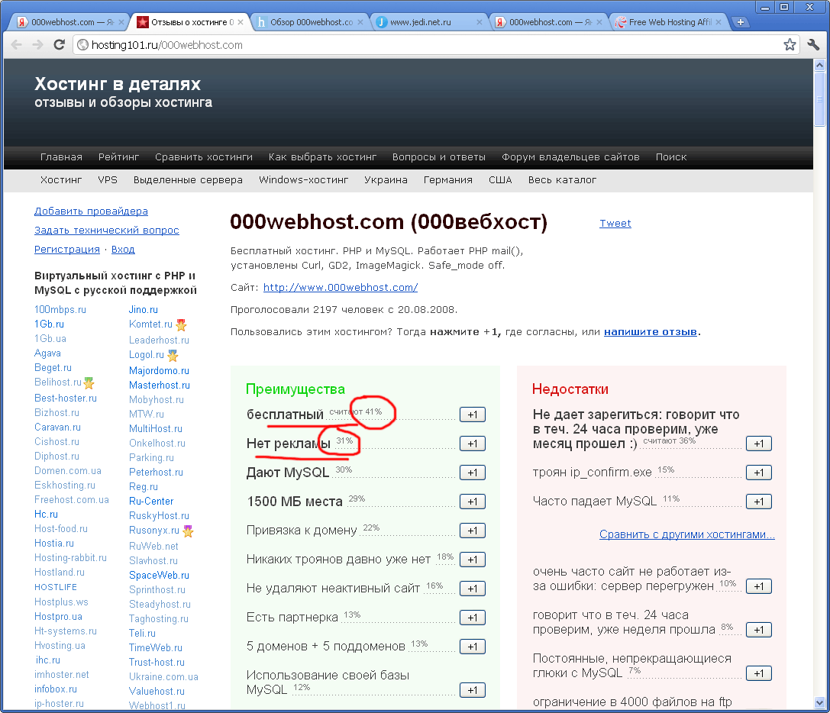This screenshot has height=713, width=830.
Task: Vote +1 for '5 доменов + 5 поддоменов'
Action: click(473, 647)
